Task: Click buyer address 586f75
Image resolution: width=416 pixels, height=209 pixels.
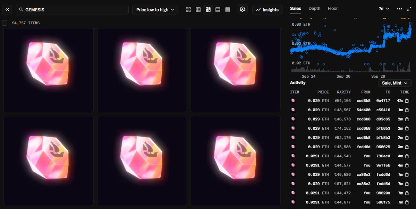Action: (383, 202)
